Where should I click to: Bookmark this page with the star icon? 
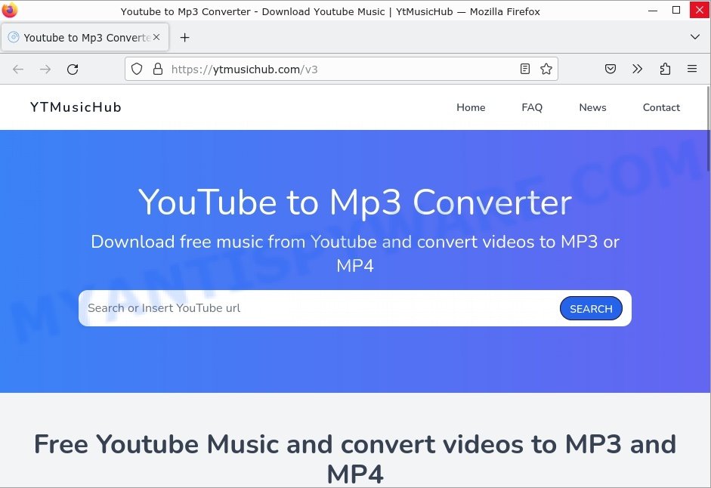pyautogui.click(x=546, y=69)
